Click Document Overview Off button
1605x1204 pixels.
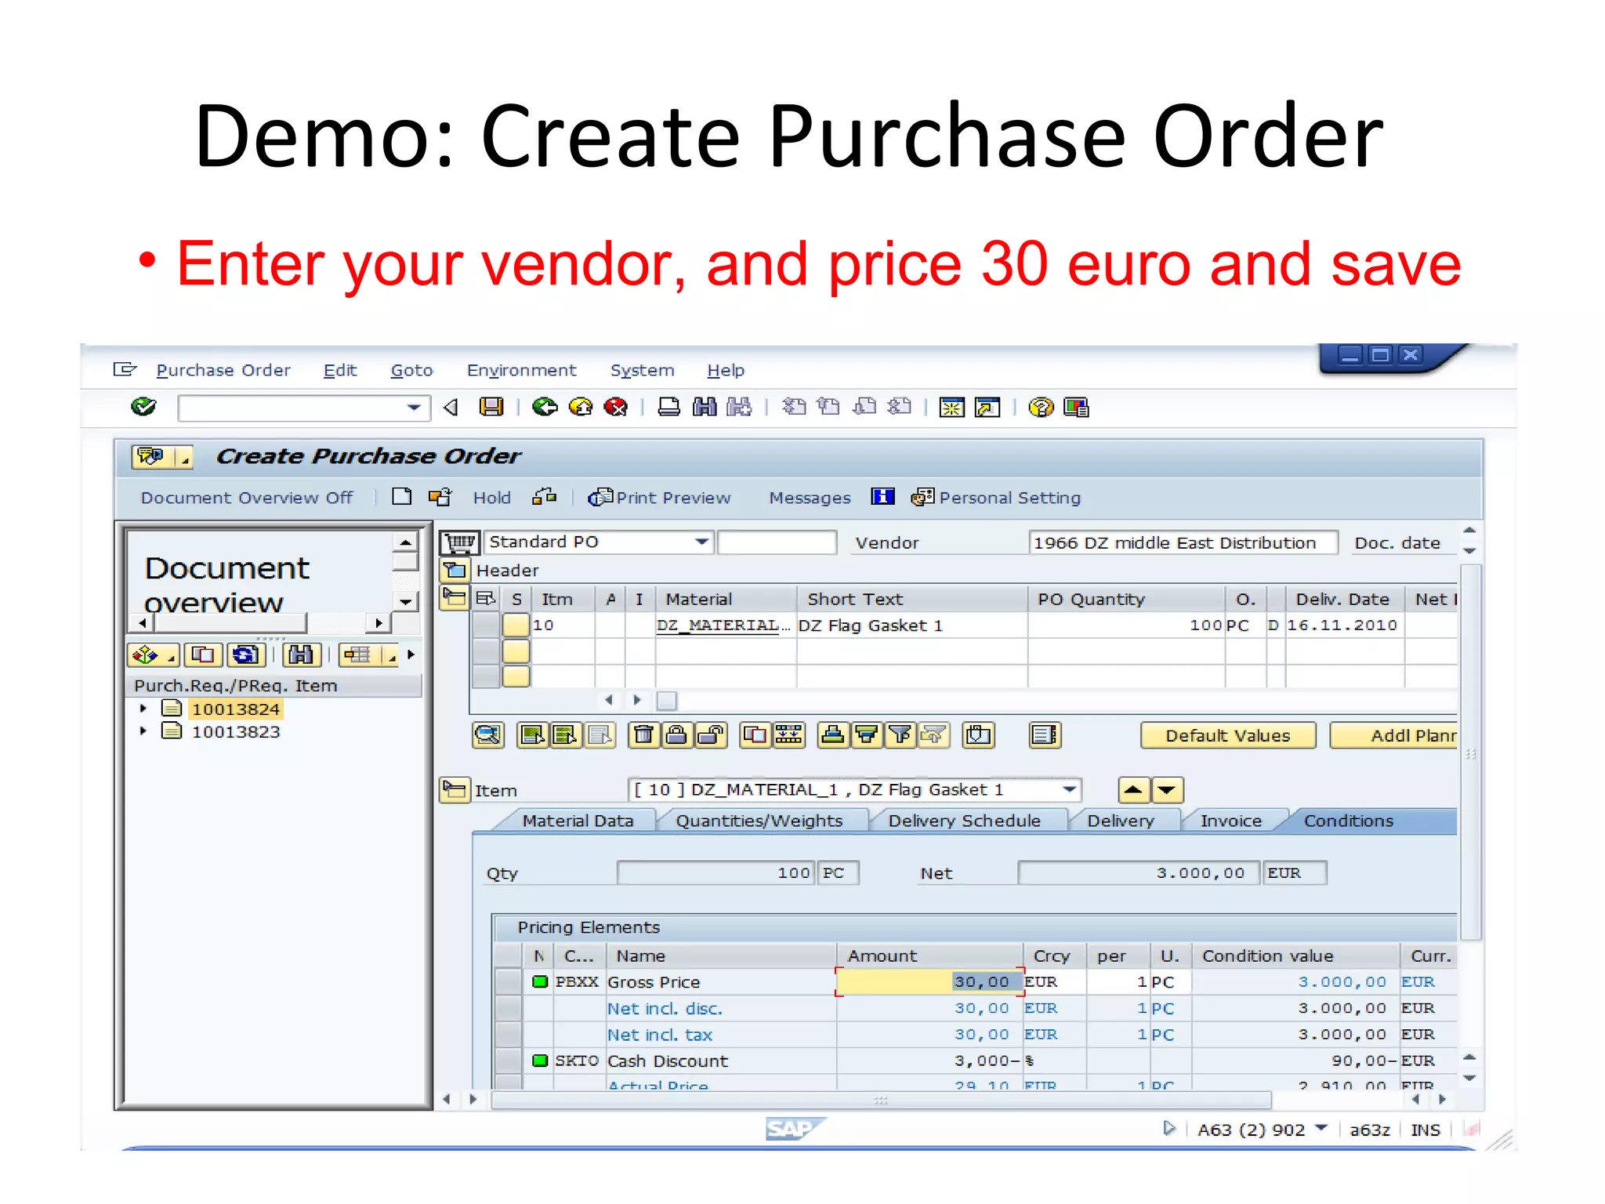click(247, 498)
